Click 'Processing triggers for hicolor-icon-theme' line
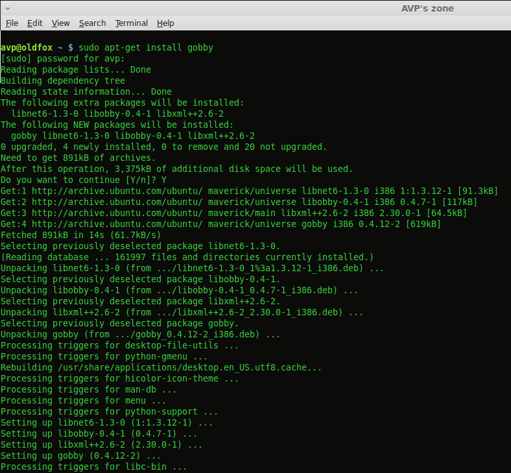 [x=119, y=379]
